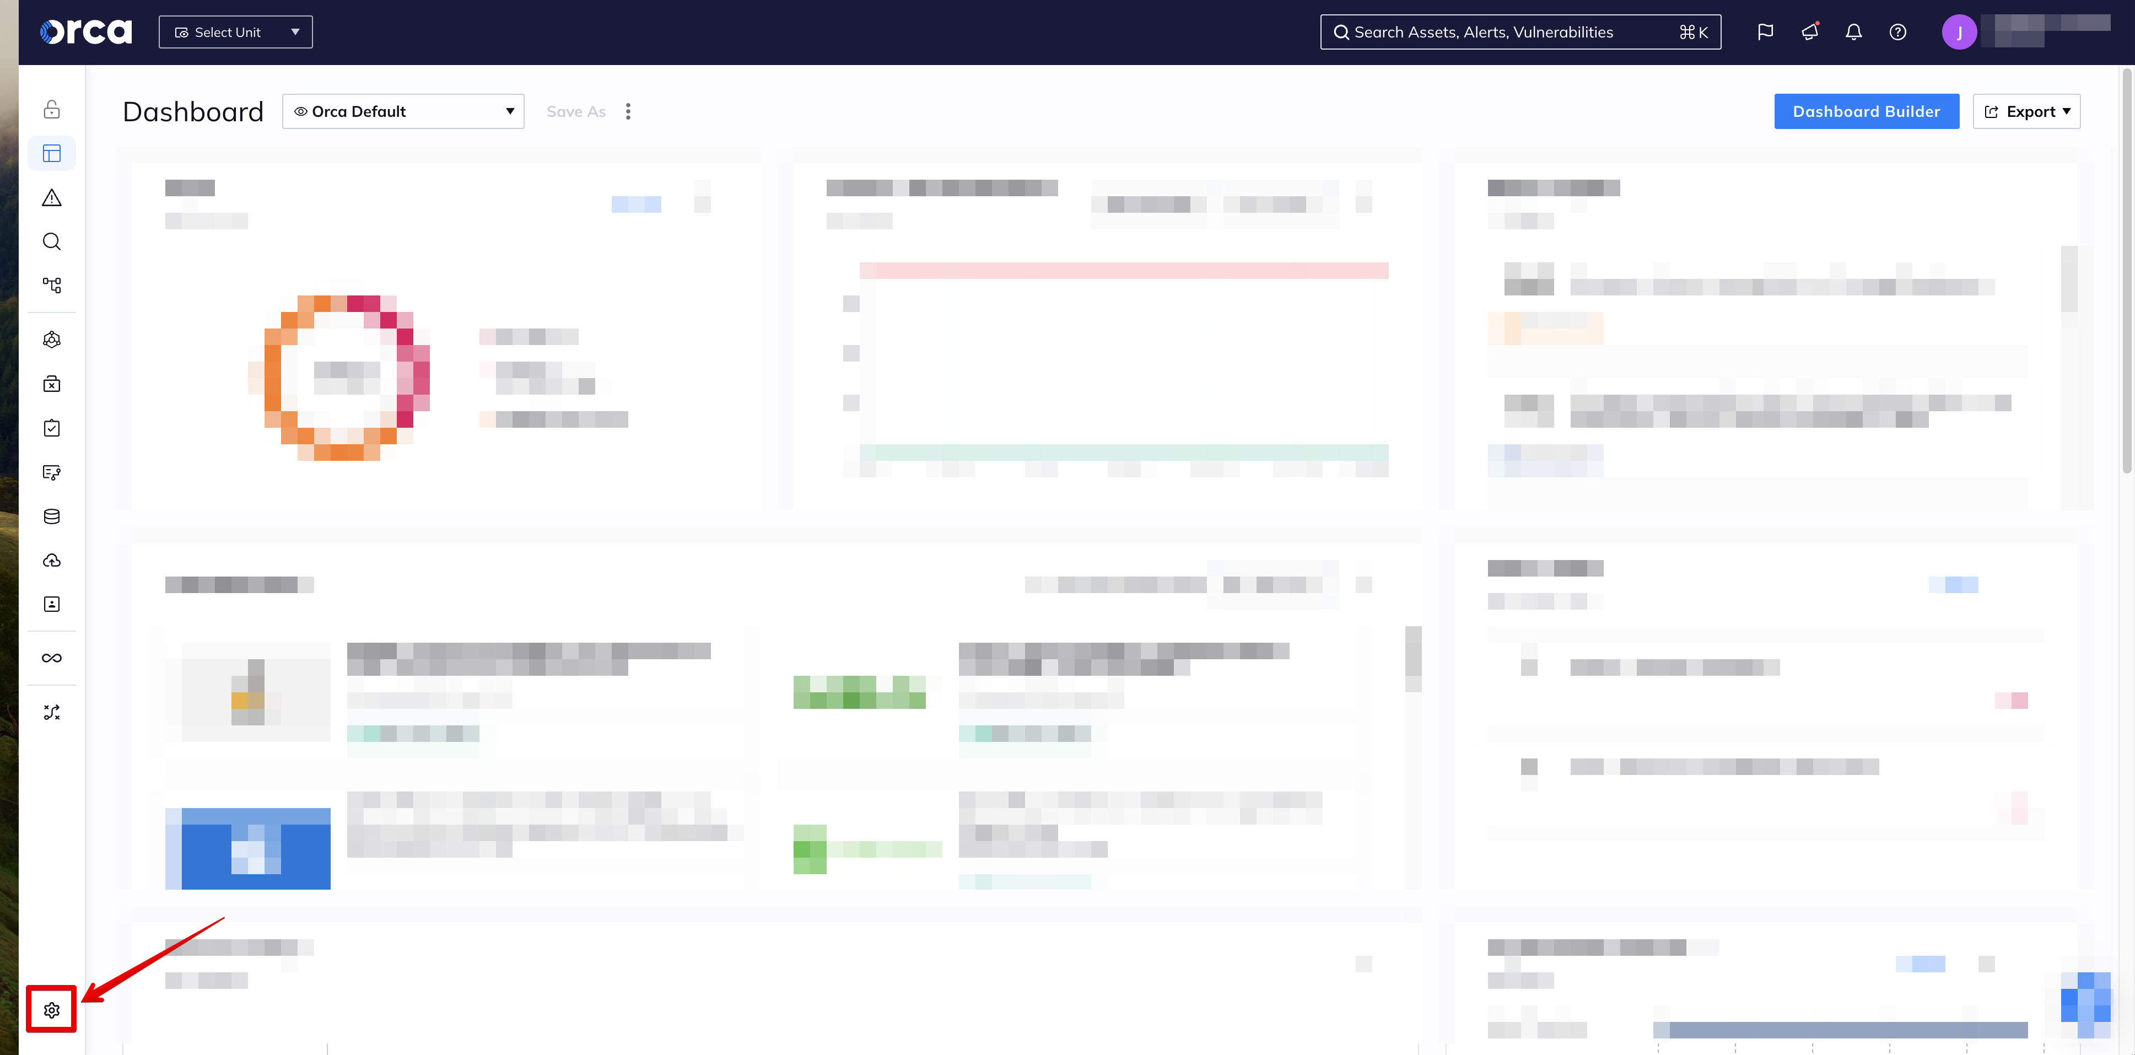The width and height of the screenshot is (2135, 1055).
Task: Click the Integrations icon in sidebar
Action: click(x=52, y=658)
